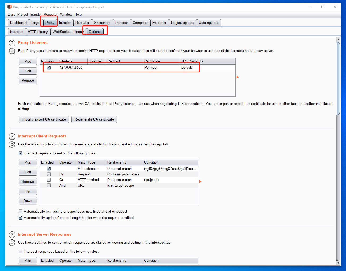
Task: Click the vertical scrollbar thumb
Action: [338, 79]
